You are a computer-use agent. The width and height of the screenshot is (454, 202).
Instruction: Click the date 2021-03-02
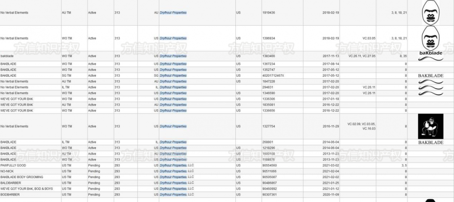tap(331, 166)
